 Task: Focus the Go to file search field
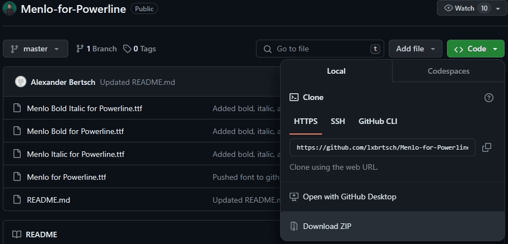tap(320, 49)
